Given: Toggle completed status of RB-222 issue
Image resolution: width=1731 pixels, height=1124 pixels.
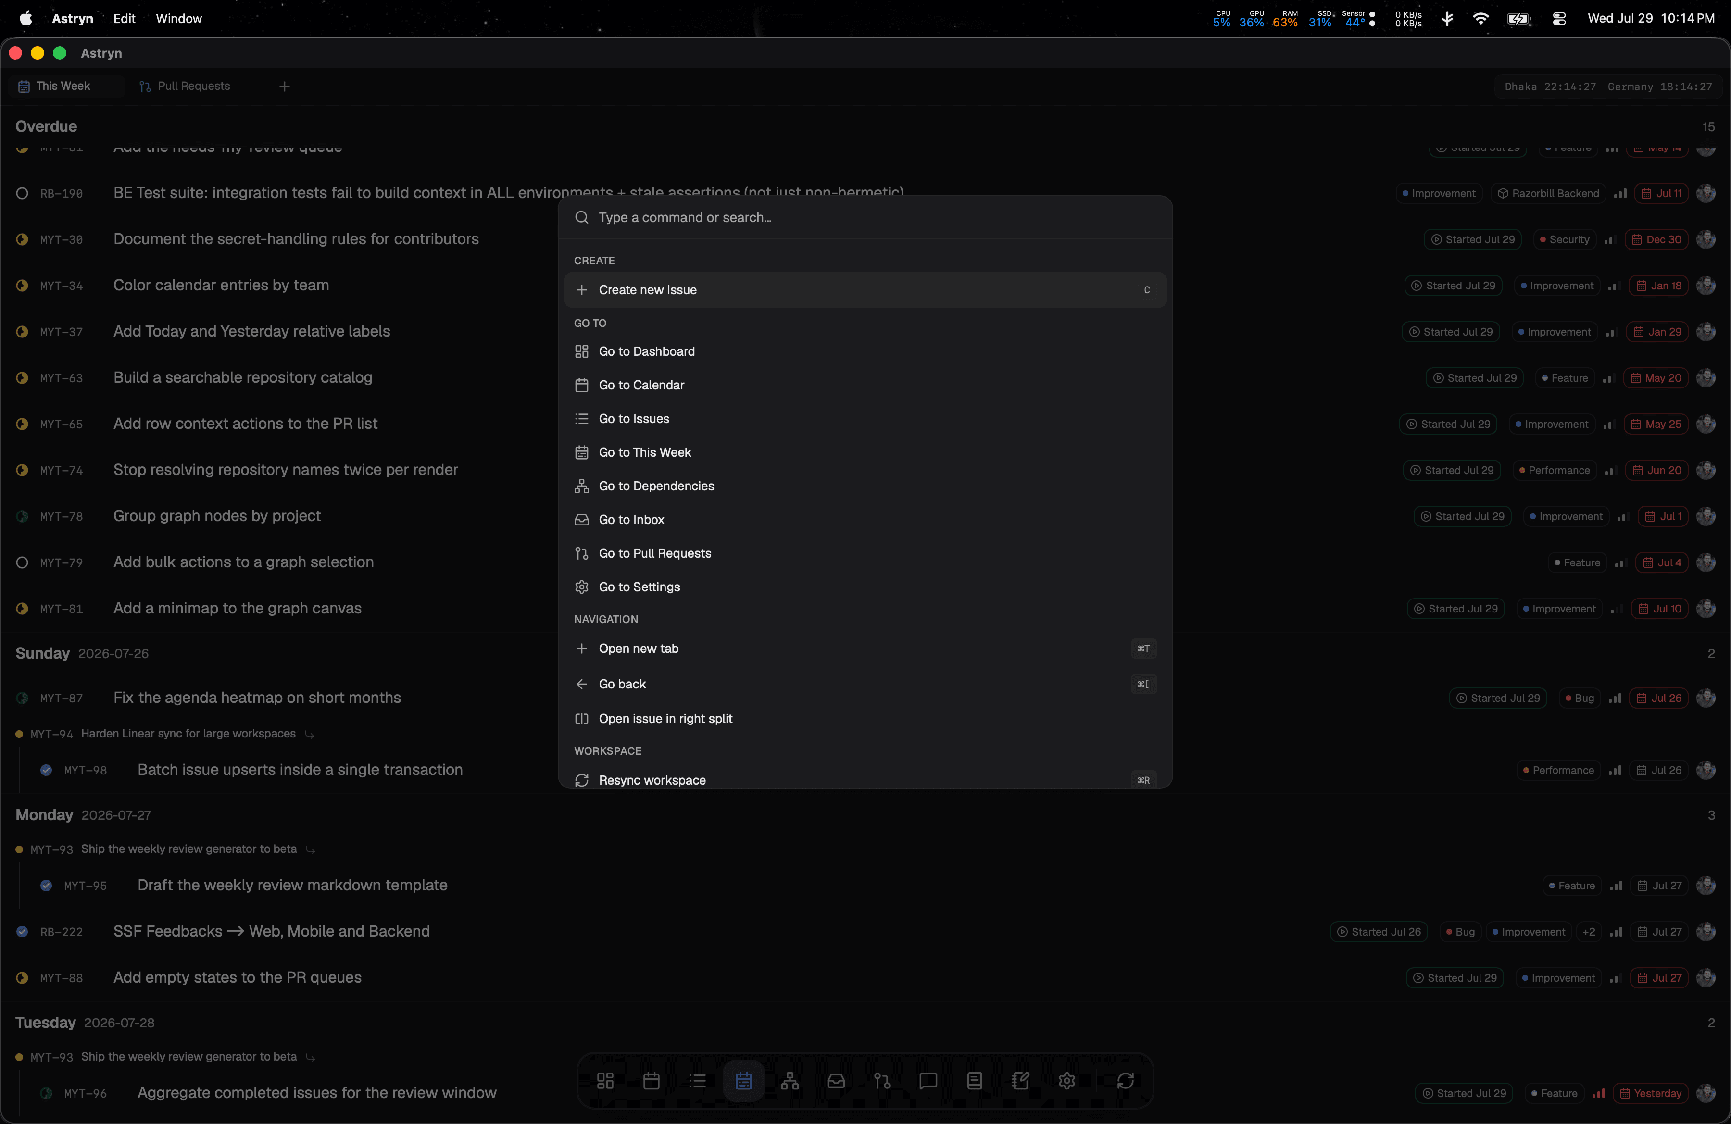Looking at the screenshot, I should [x=23, y=932].
